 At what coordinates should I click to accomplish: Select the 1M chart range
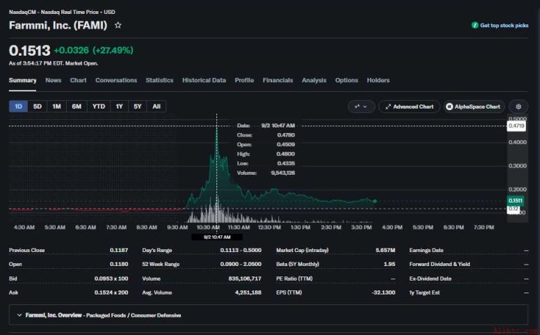[x=56, y=107]
